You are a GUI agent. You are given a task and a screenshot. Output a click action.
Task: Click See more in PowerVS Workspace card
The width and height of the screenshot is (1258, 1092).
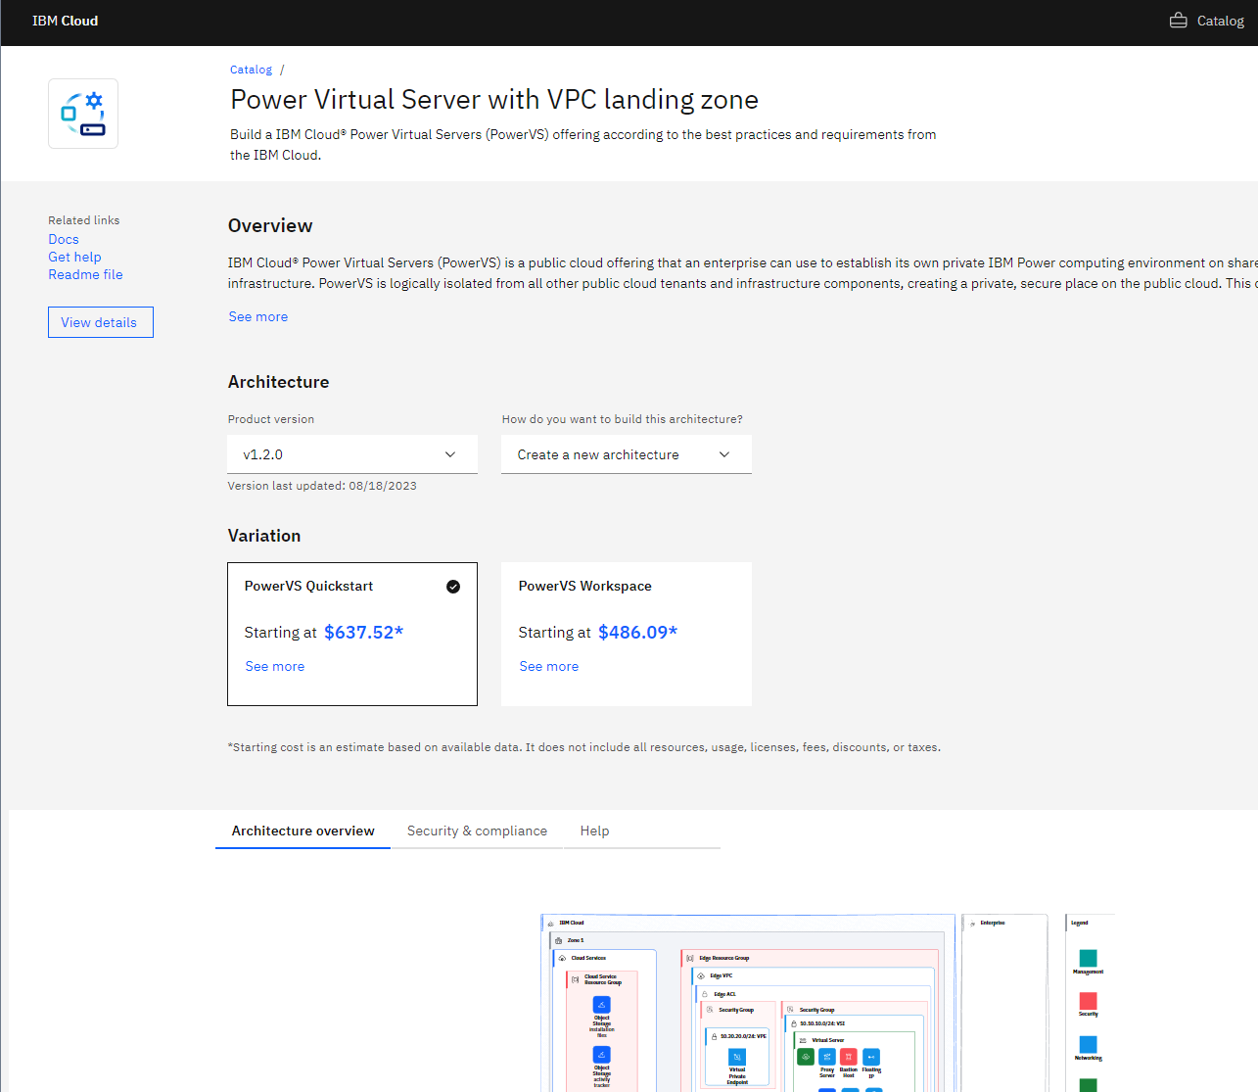click(x=549, y=666)
